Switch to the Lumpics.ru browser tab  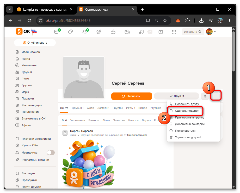(45, 9)
